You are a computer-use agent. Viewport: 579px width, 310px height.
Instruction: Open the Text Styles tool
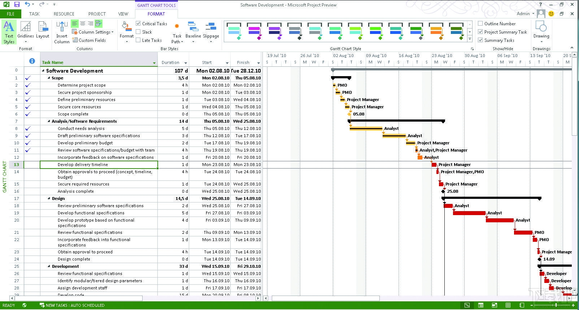[x=9, y=32]
